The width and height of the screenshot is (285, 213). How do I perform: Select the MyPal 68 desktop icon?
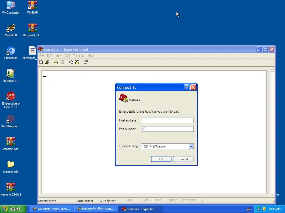pyautogui.click(x=11, y=30)
